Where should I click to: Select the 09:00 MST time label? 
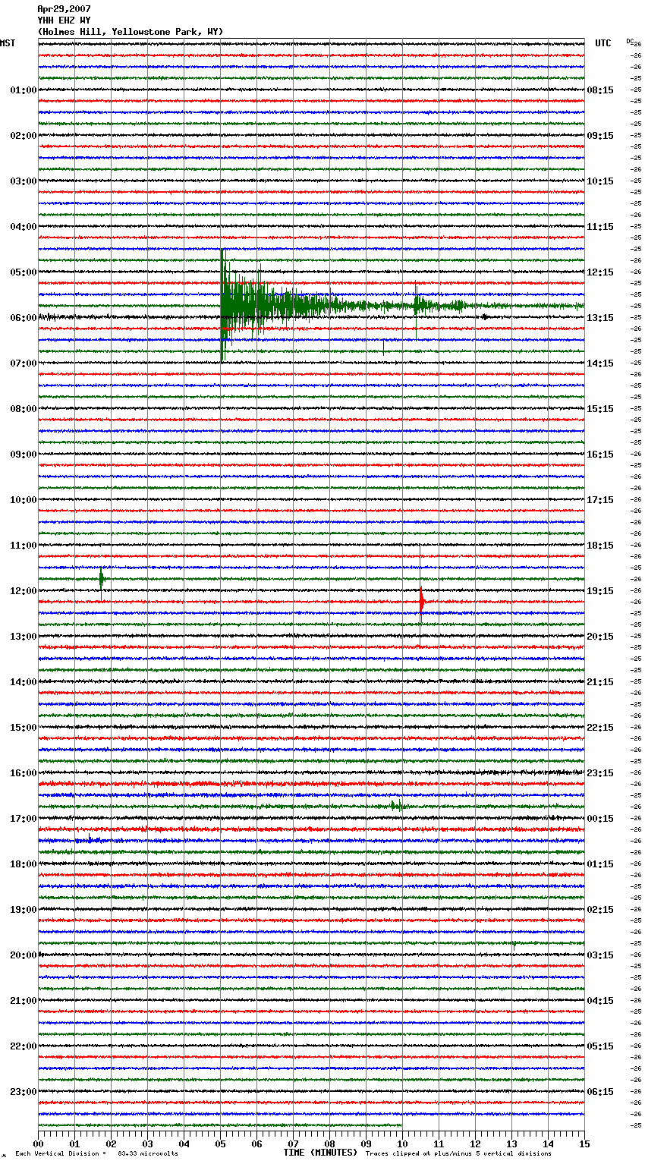click(x=24, y=455)
